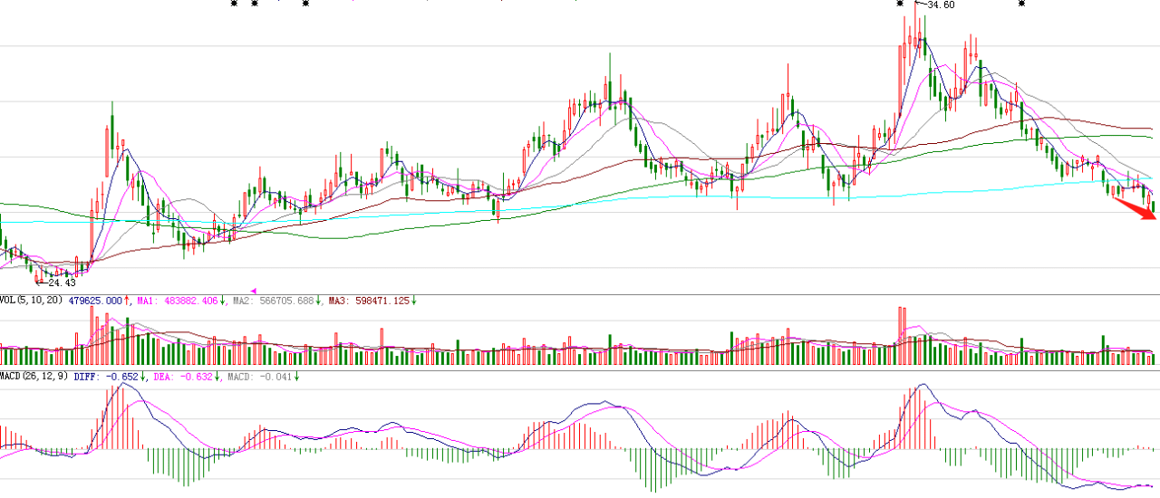The width and height of the screenshot is (1160, 498).
Task: Open the MACD(26,12,9) indicator label
Action: [34, 377]
